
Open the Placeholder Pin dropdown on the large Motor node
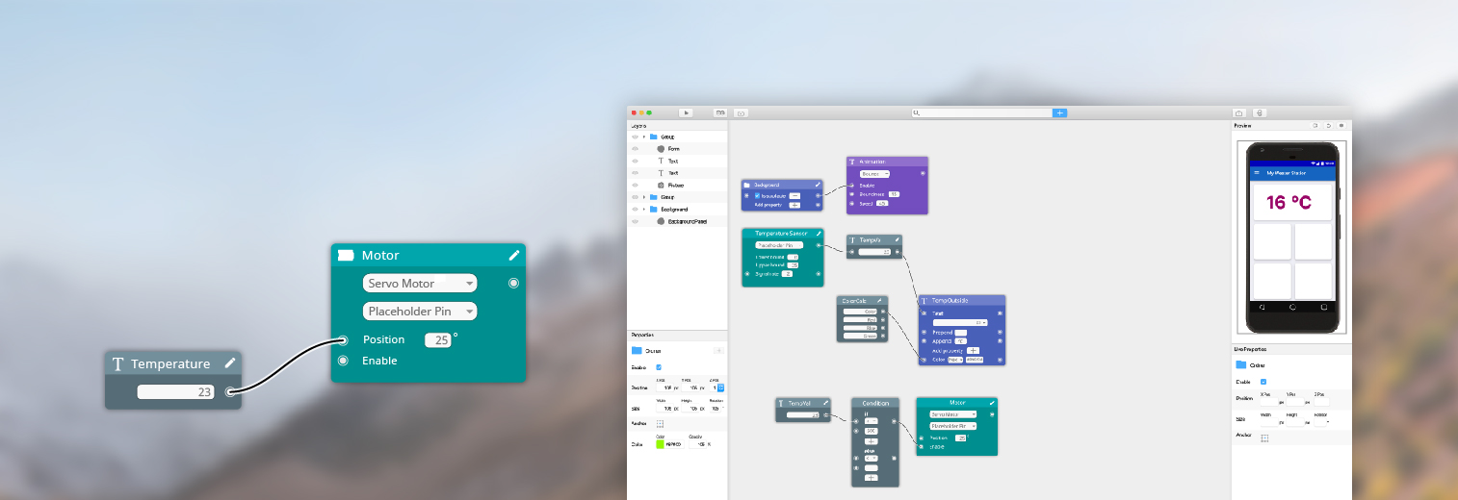click(x=419, y=312)
